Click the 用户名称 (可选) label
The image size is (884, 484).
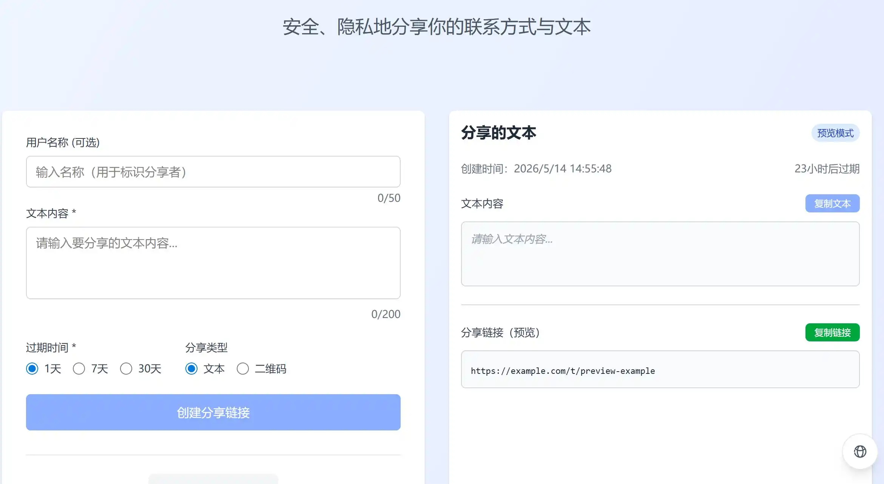coord(63,142)
